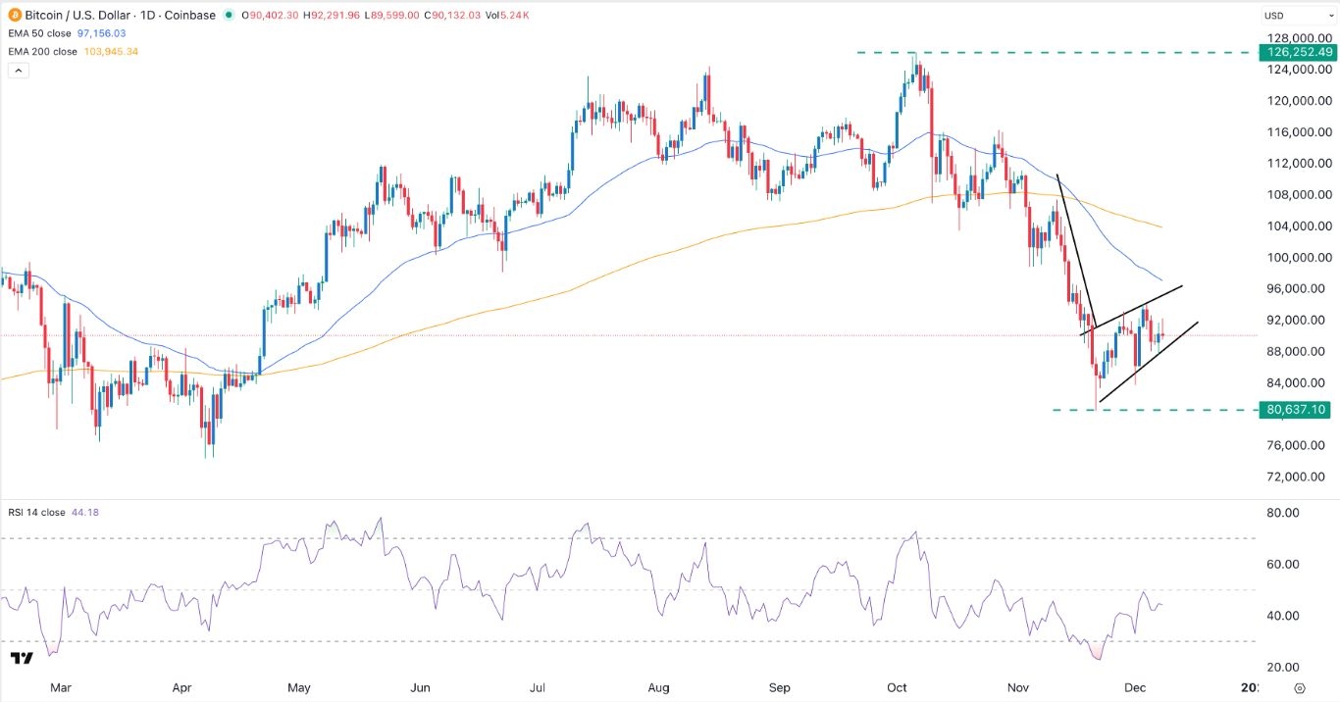Open the Bitcoin / U.S. Dollar symbol title
1340x702 pixels.
click(x=78, y=15)
